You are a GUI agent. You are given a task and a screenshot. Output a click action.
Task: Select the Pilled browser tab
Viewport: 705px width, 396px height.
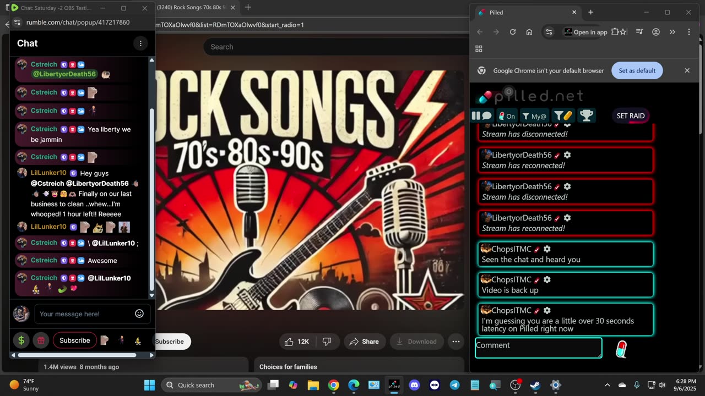point(527,12)
